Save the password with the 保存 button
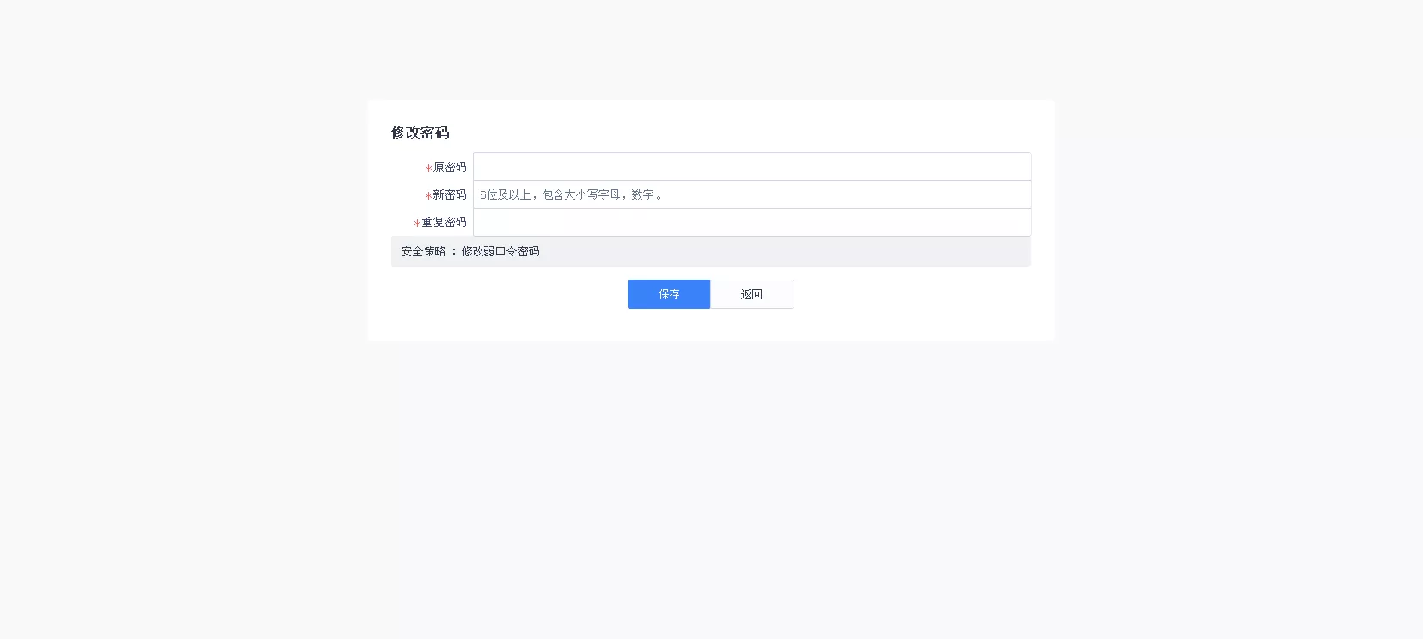The image size is (1423, 639). pos(669,294)
